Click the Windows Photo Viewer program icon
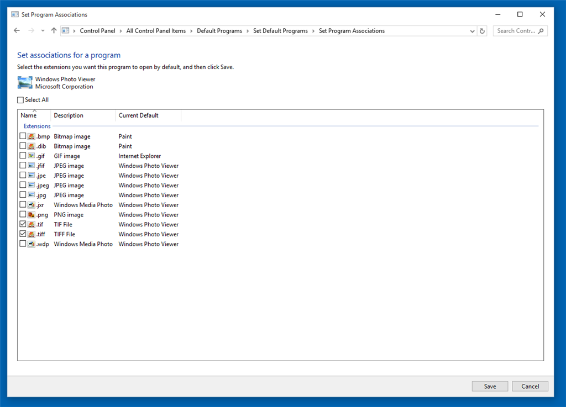The width and height of the screenshot is (566, 407). pos(25,82)
